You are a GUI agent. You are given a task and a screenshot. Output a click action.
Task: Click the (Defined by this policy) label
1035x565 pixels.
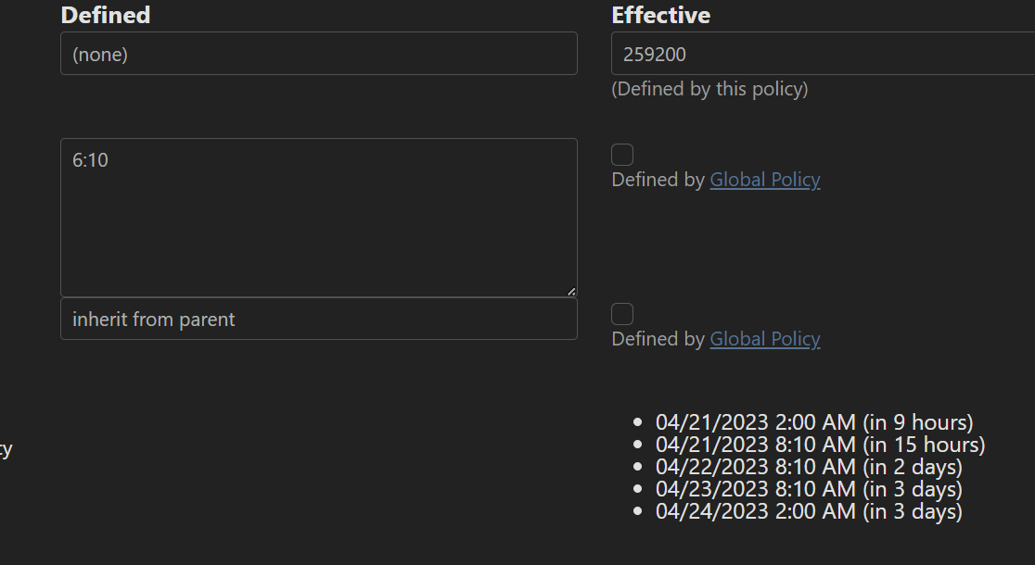(709, 88)
